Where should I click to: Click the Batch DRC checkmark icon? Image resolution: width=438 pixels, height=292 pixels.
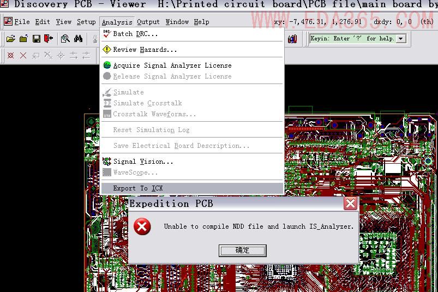coord(107,33)
